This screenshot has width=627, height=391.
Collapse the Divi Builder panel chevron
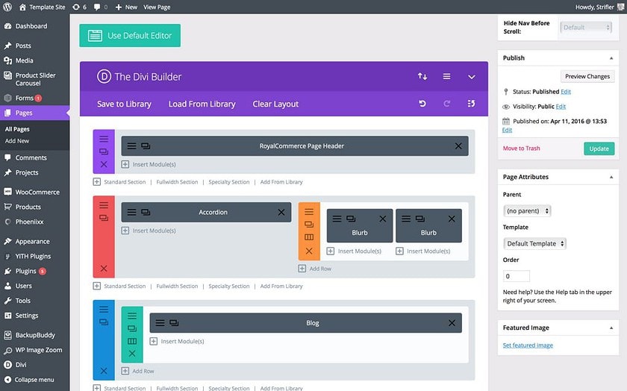[x=472, y=77]
